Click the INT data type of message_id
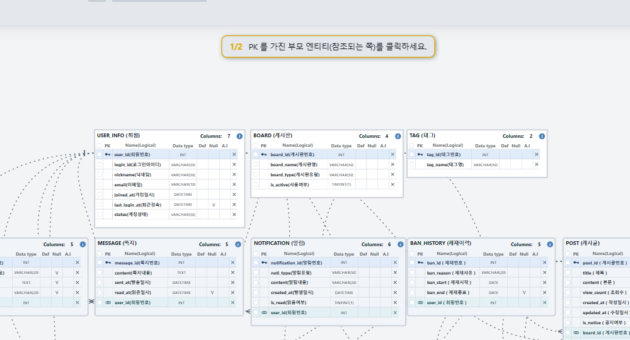 point(181,263)
